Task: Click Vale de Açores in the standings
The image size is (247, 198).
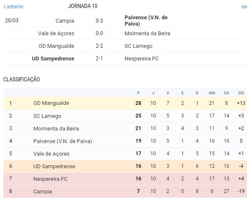Action: click(51, 154)
